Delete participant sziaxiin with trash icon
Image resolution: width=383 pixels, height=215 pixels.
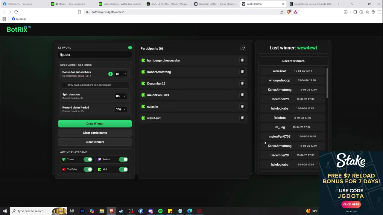click(x=242, y=106)
